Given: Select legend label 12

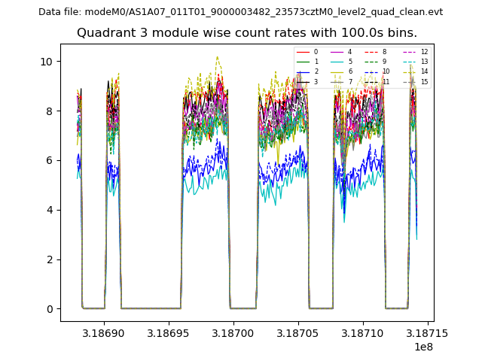Looking at the screenshot, I should click(x=424, y=52).
